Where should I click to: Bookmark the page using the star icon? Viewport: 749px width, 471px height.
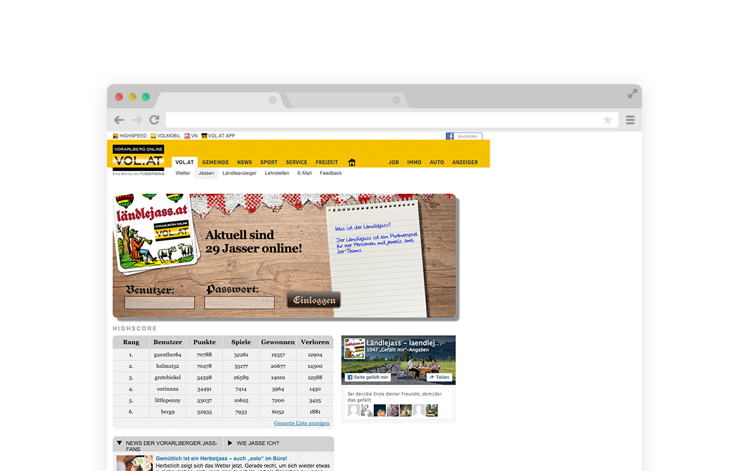point(607,120)
